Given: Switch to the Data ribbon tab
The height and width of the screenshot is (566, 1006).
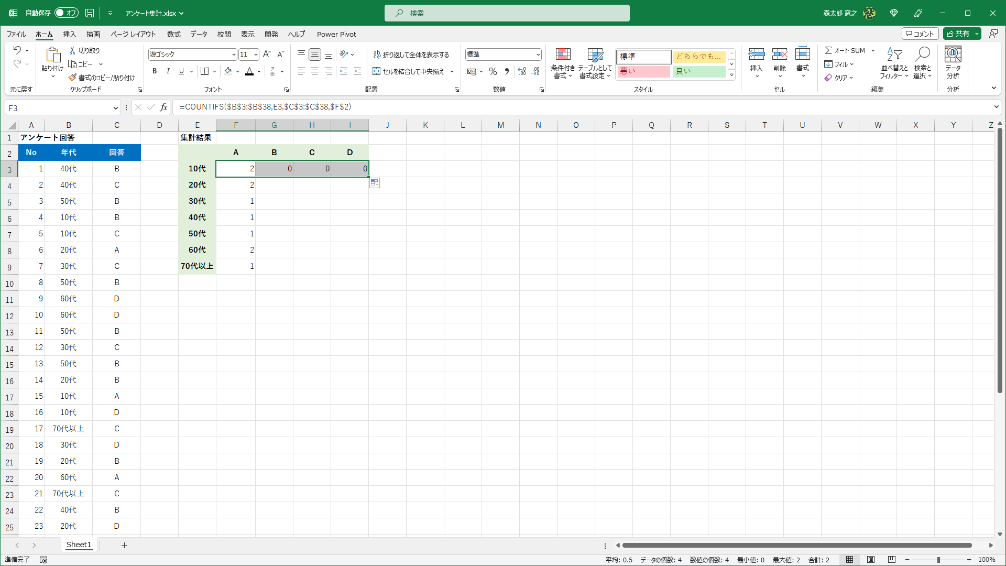Looking at the screenshot, I should tap(199, 34).
